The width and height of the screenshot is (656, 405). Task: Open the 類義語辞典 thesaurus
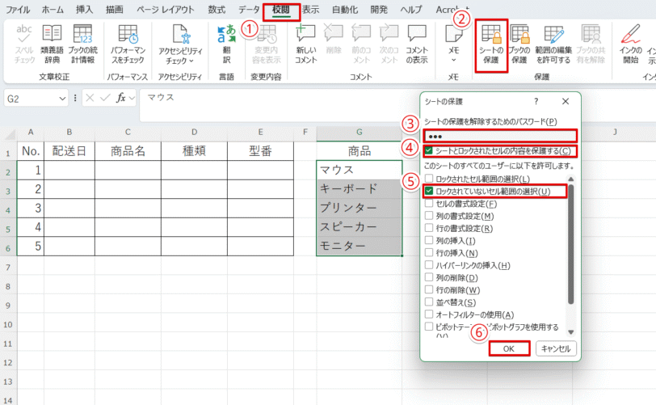52,44
